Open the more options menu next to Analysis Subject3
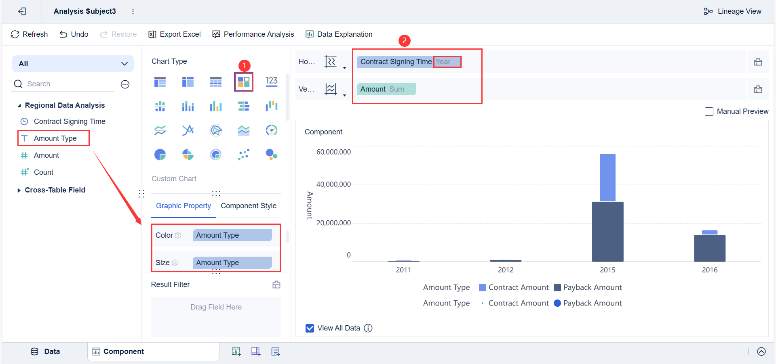The image size is (776, 364). (133, 11)
